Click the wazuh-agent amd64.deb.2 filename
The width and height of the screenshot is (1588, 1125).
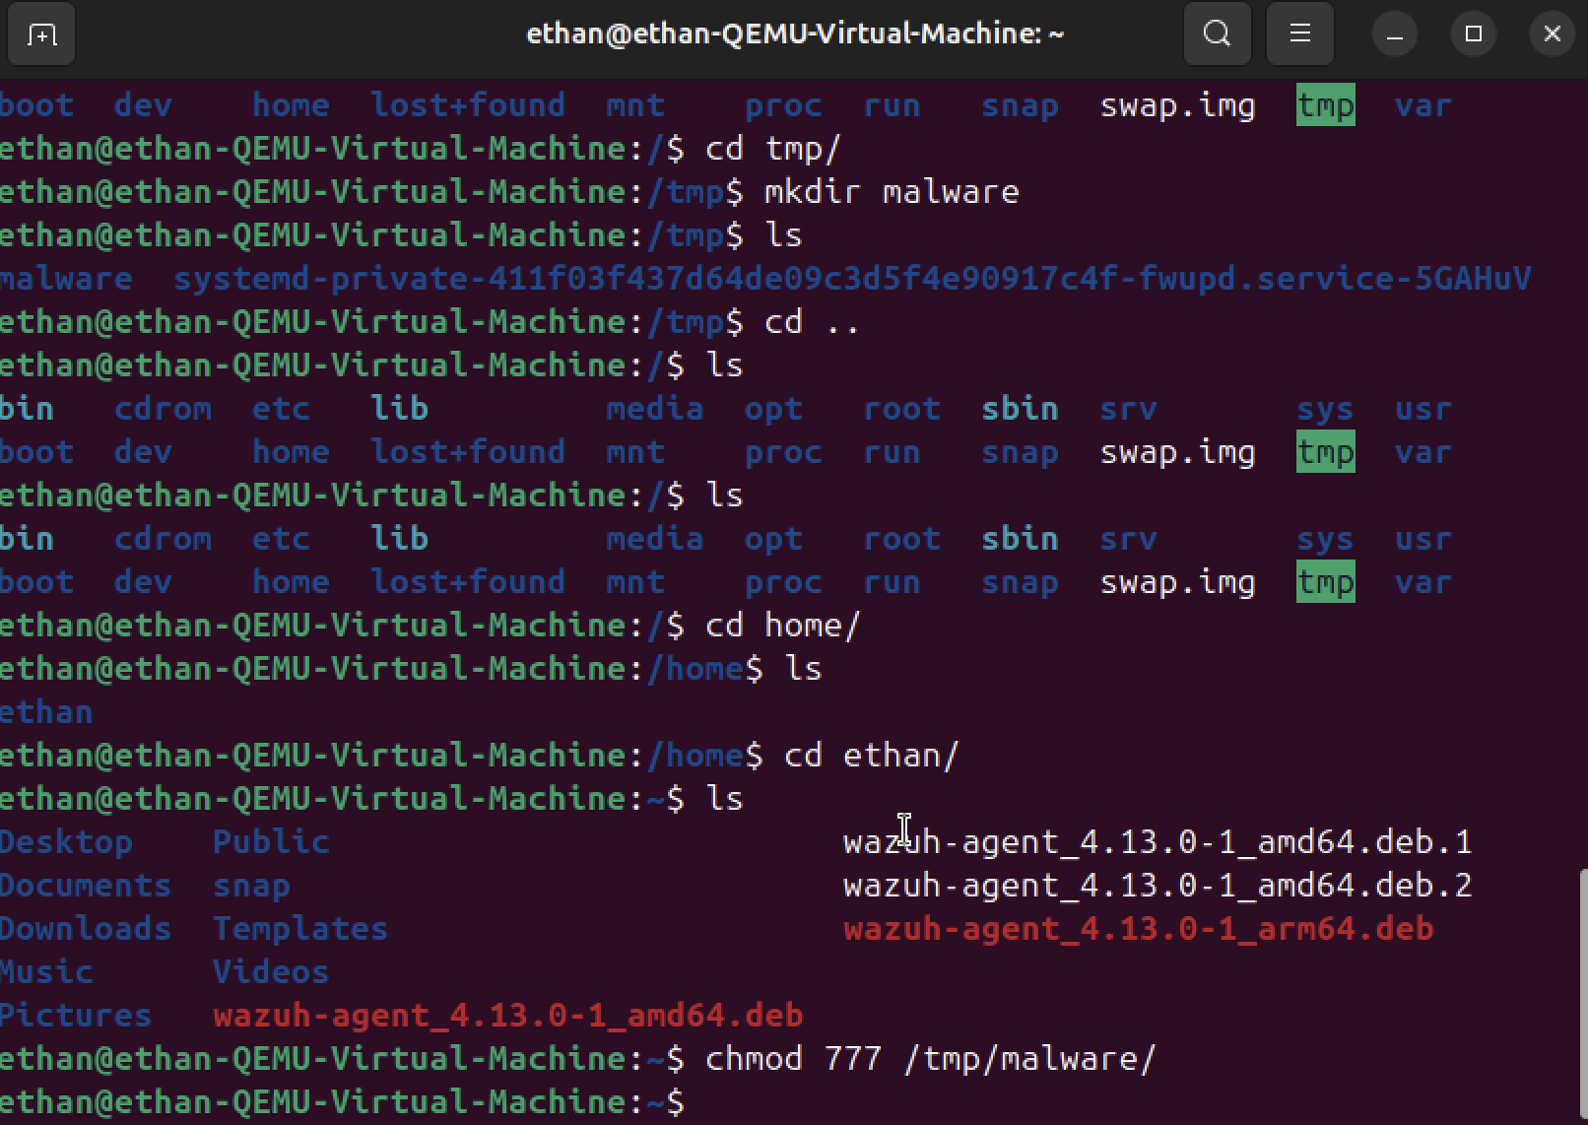[1157, 886]
